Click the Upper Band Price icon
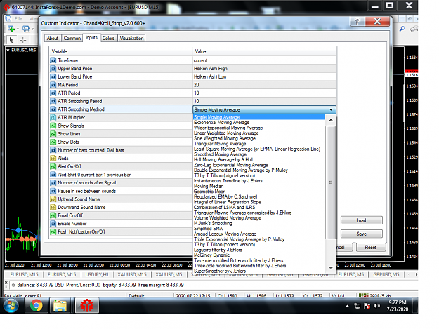This screenshot has height=329, width=439. coord(53,69)
